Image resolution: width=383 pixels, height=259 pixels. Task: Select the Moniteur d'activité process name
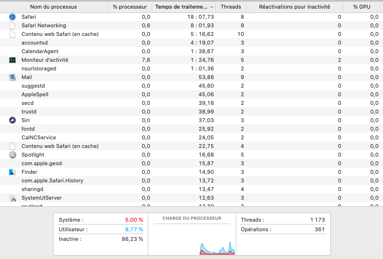click(45, 60)
